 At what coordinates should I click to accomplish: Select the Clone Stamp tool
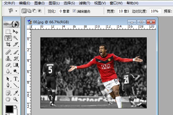point(8,58)
